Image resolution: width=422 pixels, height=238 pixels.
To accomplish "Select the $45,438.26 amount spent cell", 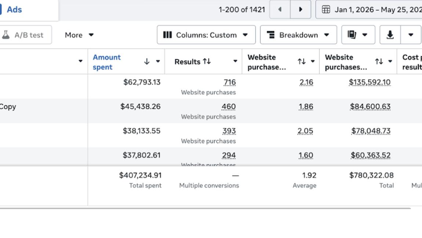I will point(141,107).
